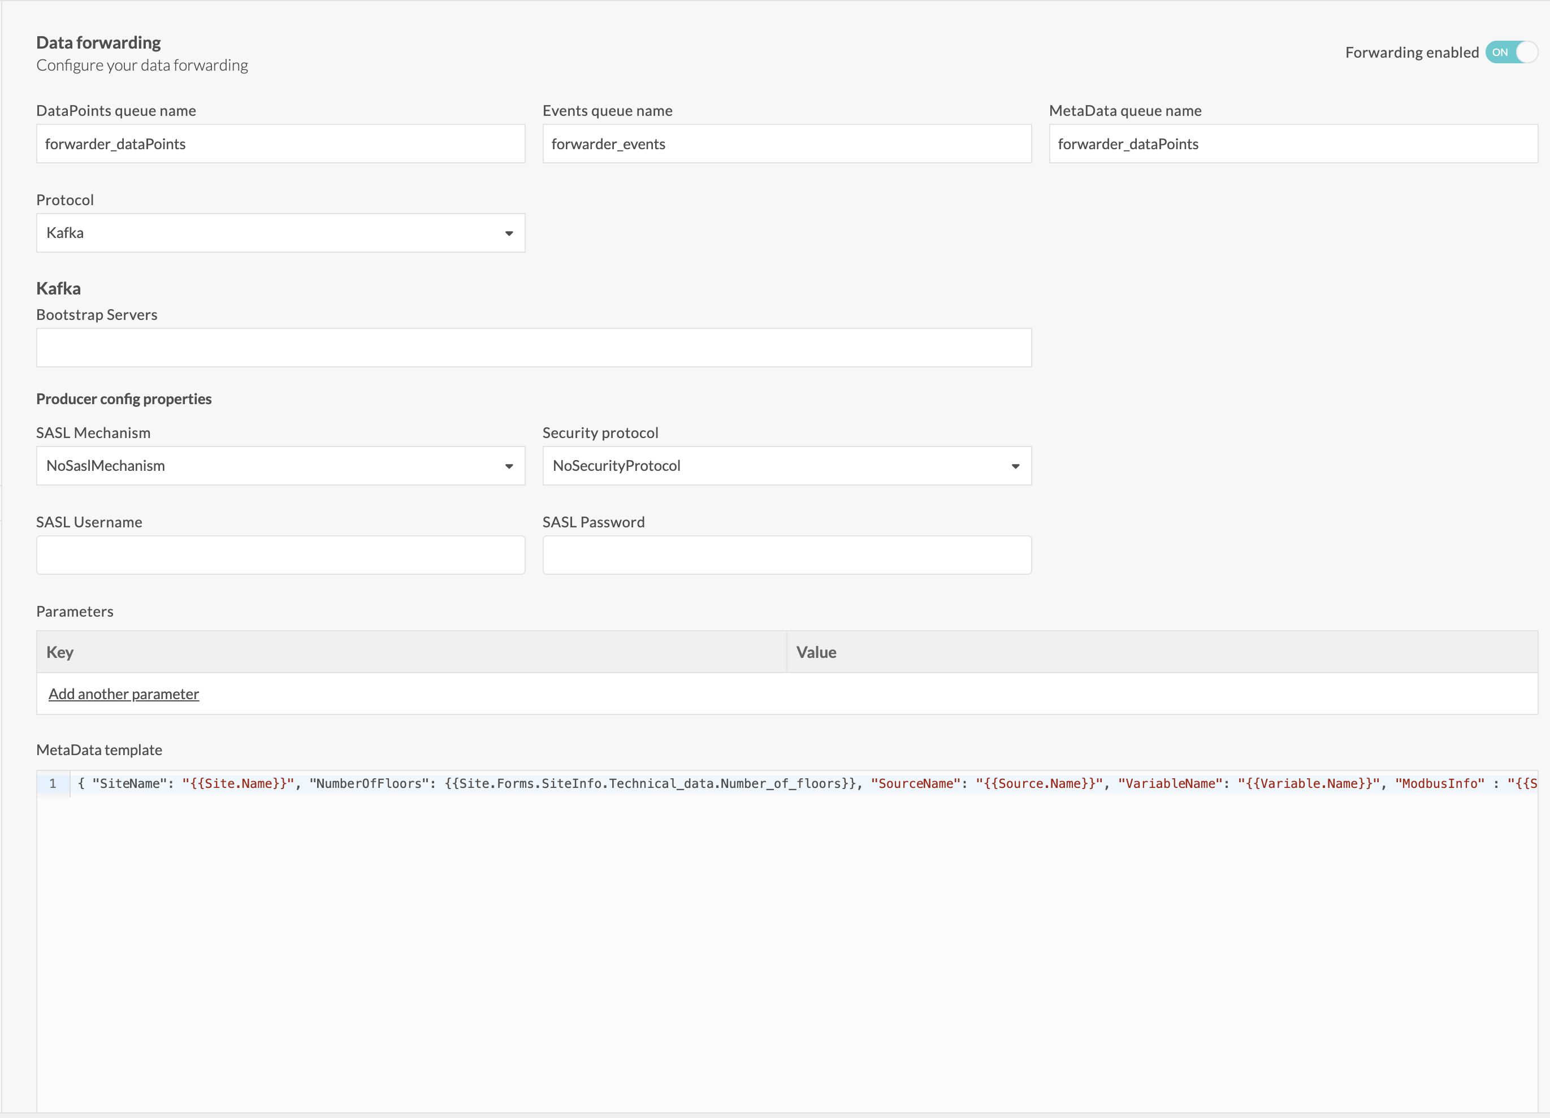Click the empty MetaData template editor area
The image size is (1550, 1118).
tap(786, 957)
